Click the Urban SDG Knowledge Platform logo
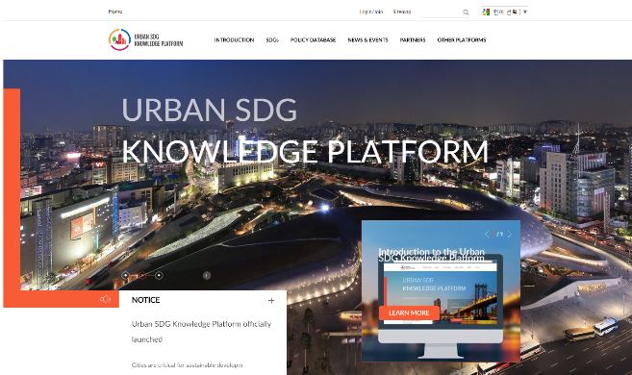This screenshot has height=375, width=632. pyautogui.click(x=145, y=39)
